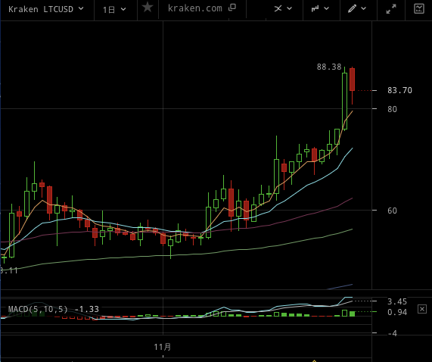
Task: Open the Kraken LTCUSD symbol dropdown
Action: [46, 9]
